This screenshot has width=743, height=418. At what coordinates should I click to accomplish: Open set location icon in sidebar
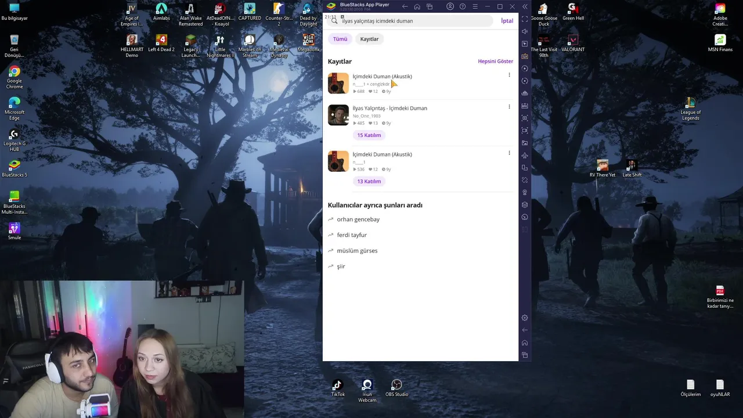[x=525, y=192]
